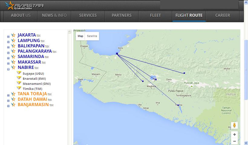Choose the Enarotali (EWI) destination
This screenshot has height=145, width=248.
click(34, 79)
